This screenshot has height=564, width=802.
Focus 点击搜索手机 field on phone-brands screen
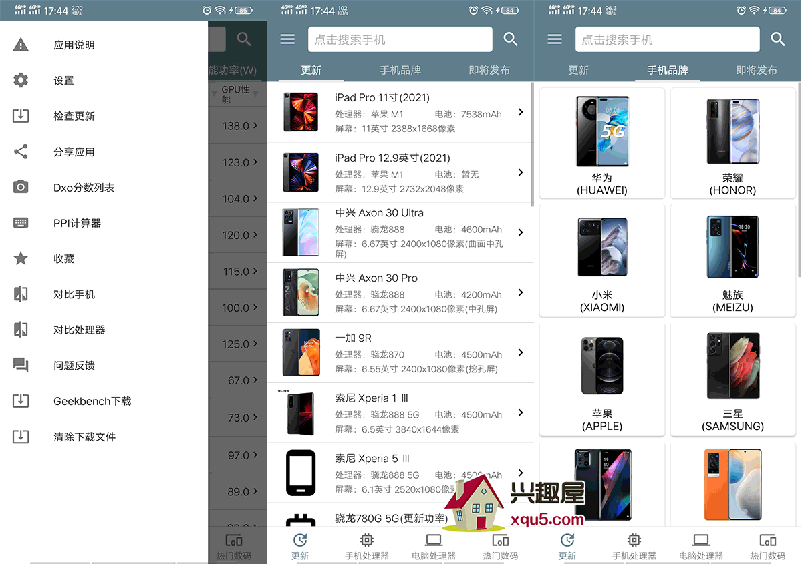[667, 39]
